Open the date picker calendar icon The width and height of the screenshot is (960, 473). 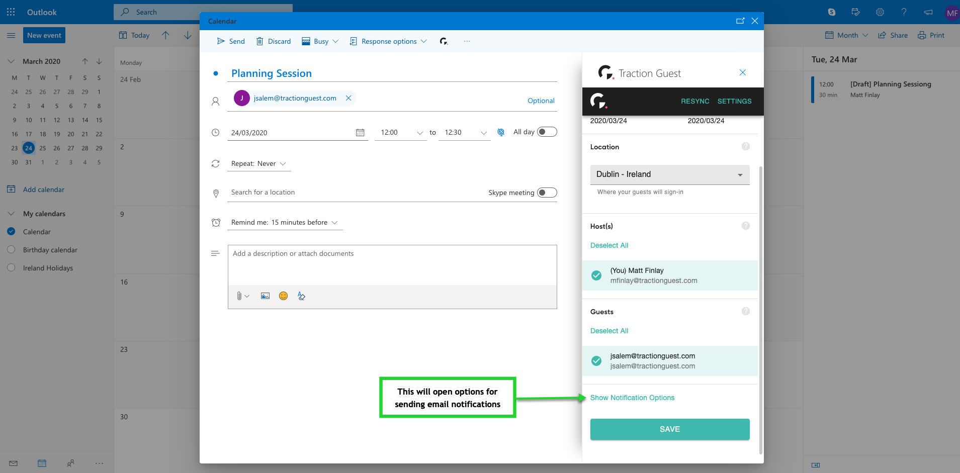(360, 132)
